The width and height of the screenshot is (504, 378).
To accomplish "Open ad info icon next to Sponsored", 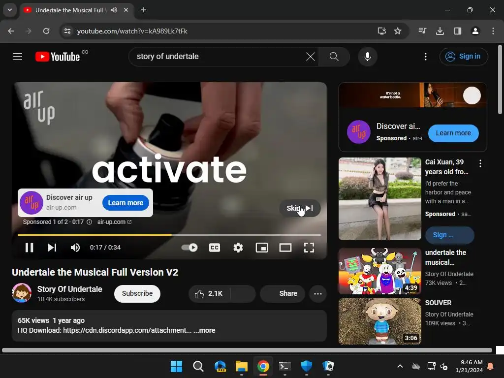I will point(90,222).
